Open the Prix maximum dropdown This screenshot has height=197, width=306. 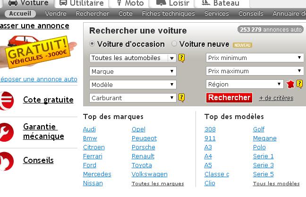(x=255, y=71)
